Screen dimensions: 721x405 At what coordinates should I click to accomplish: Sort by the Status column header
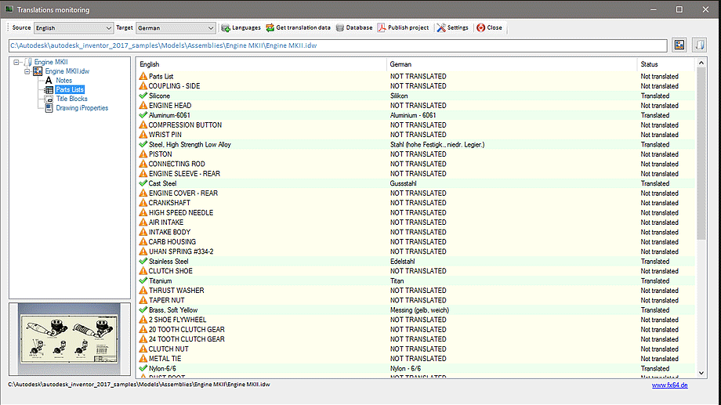(x=666, y=64)
